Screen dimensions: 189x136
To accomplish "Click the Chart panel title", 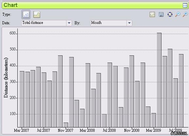I will (10, 5).
